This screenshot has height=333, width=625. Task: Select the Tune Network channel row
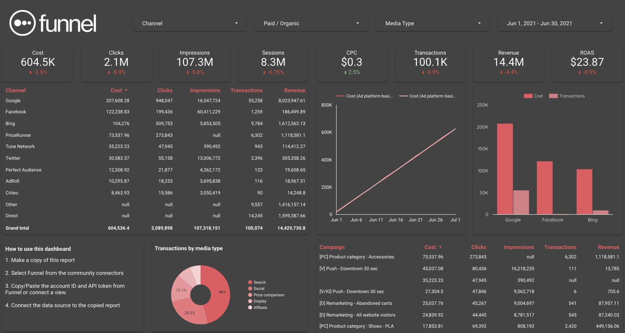[x=156, y=146]
